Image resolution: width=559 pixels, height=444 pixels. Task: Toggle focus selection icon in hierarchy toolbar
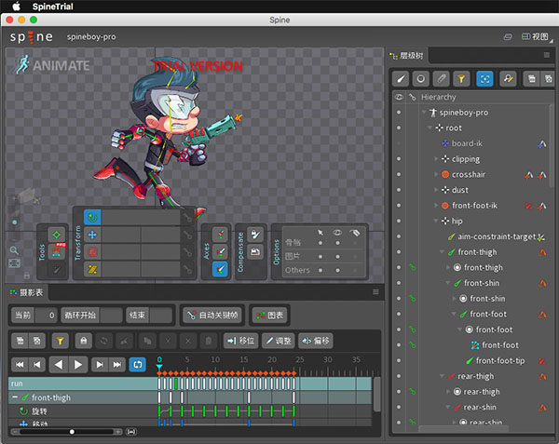coord(484,79)
